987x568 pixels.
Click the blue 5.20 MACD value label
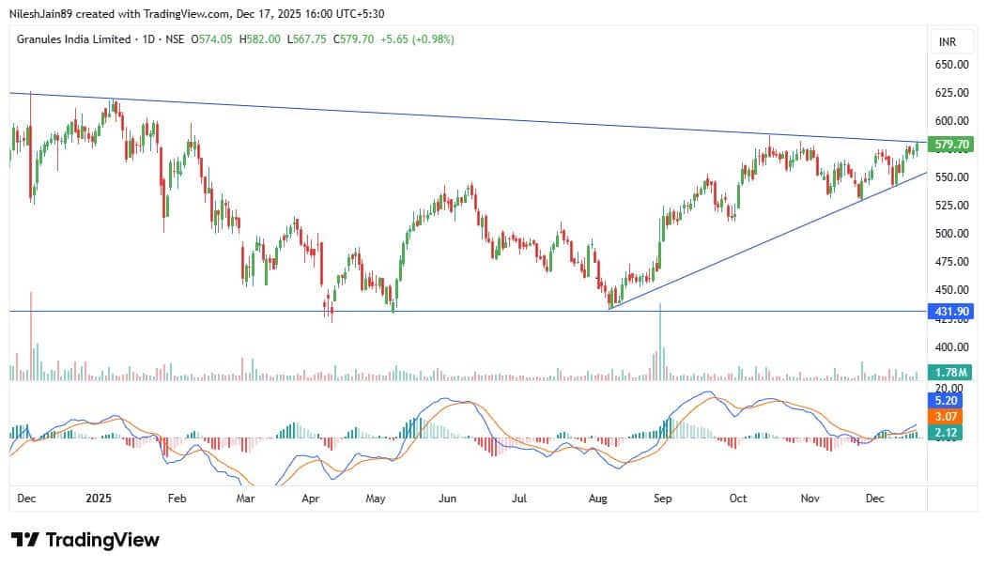(x=946, y=400)
